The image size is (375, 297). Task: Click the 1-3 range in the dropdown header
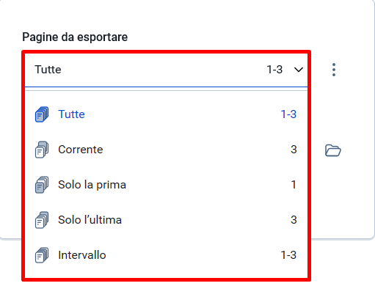coord(274,70)
